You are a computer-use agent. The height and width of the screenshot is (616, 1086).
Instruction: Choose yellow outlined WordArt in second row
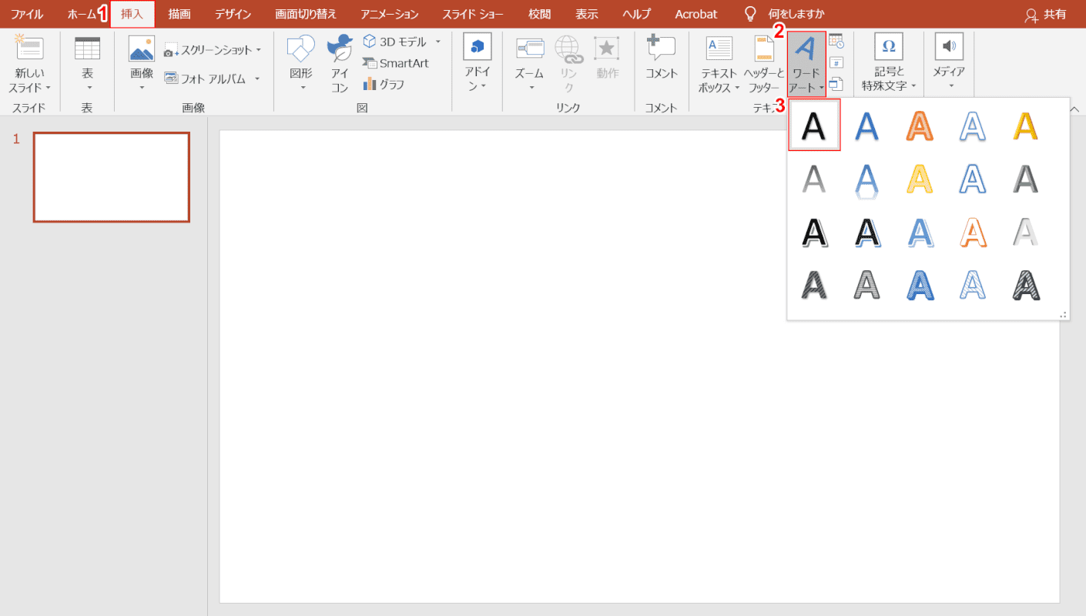[920, 179]
